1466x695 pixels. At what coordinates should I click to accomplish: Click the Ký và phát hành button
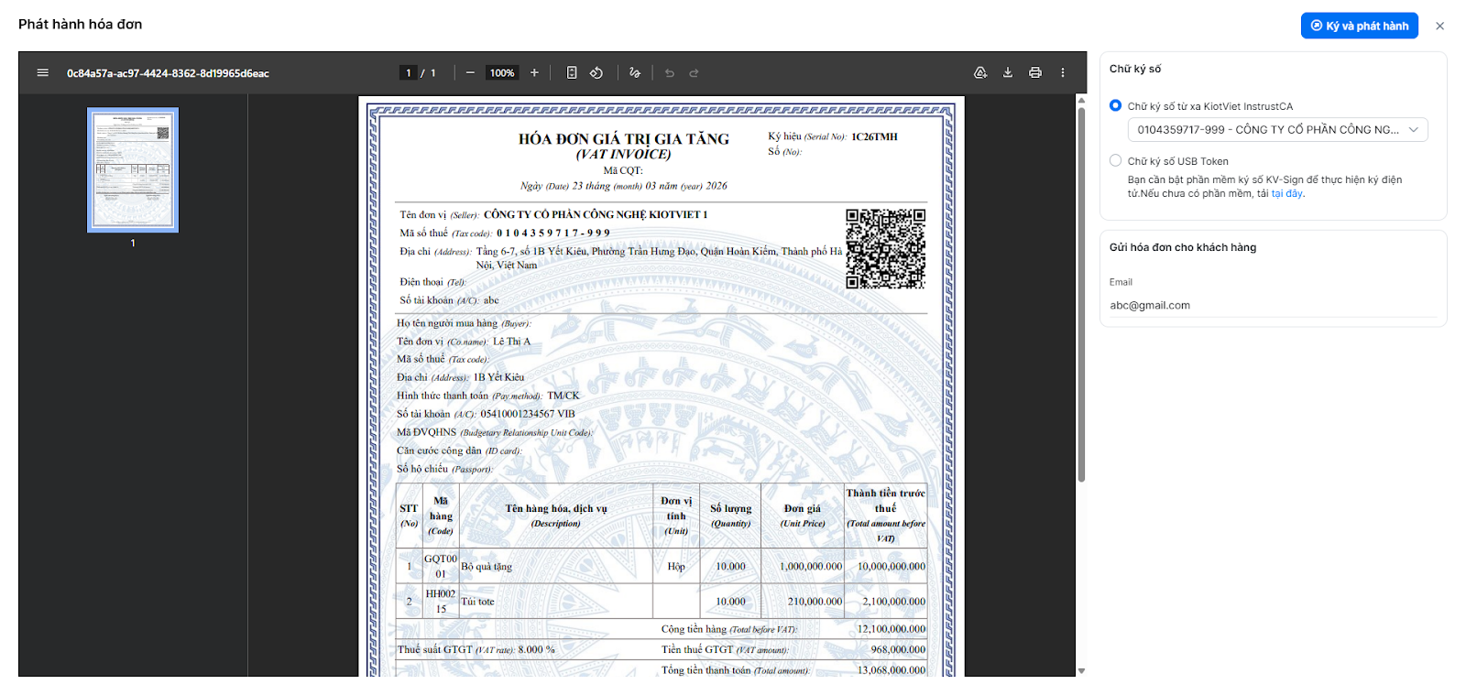click(x=1359, y=26)
